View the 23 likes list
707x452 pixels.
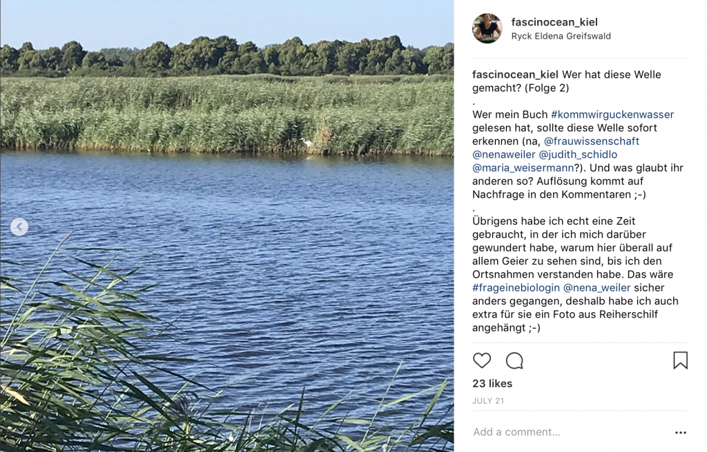[492, 384]
